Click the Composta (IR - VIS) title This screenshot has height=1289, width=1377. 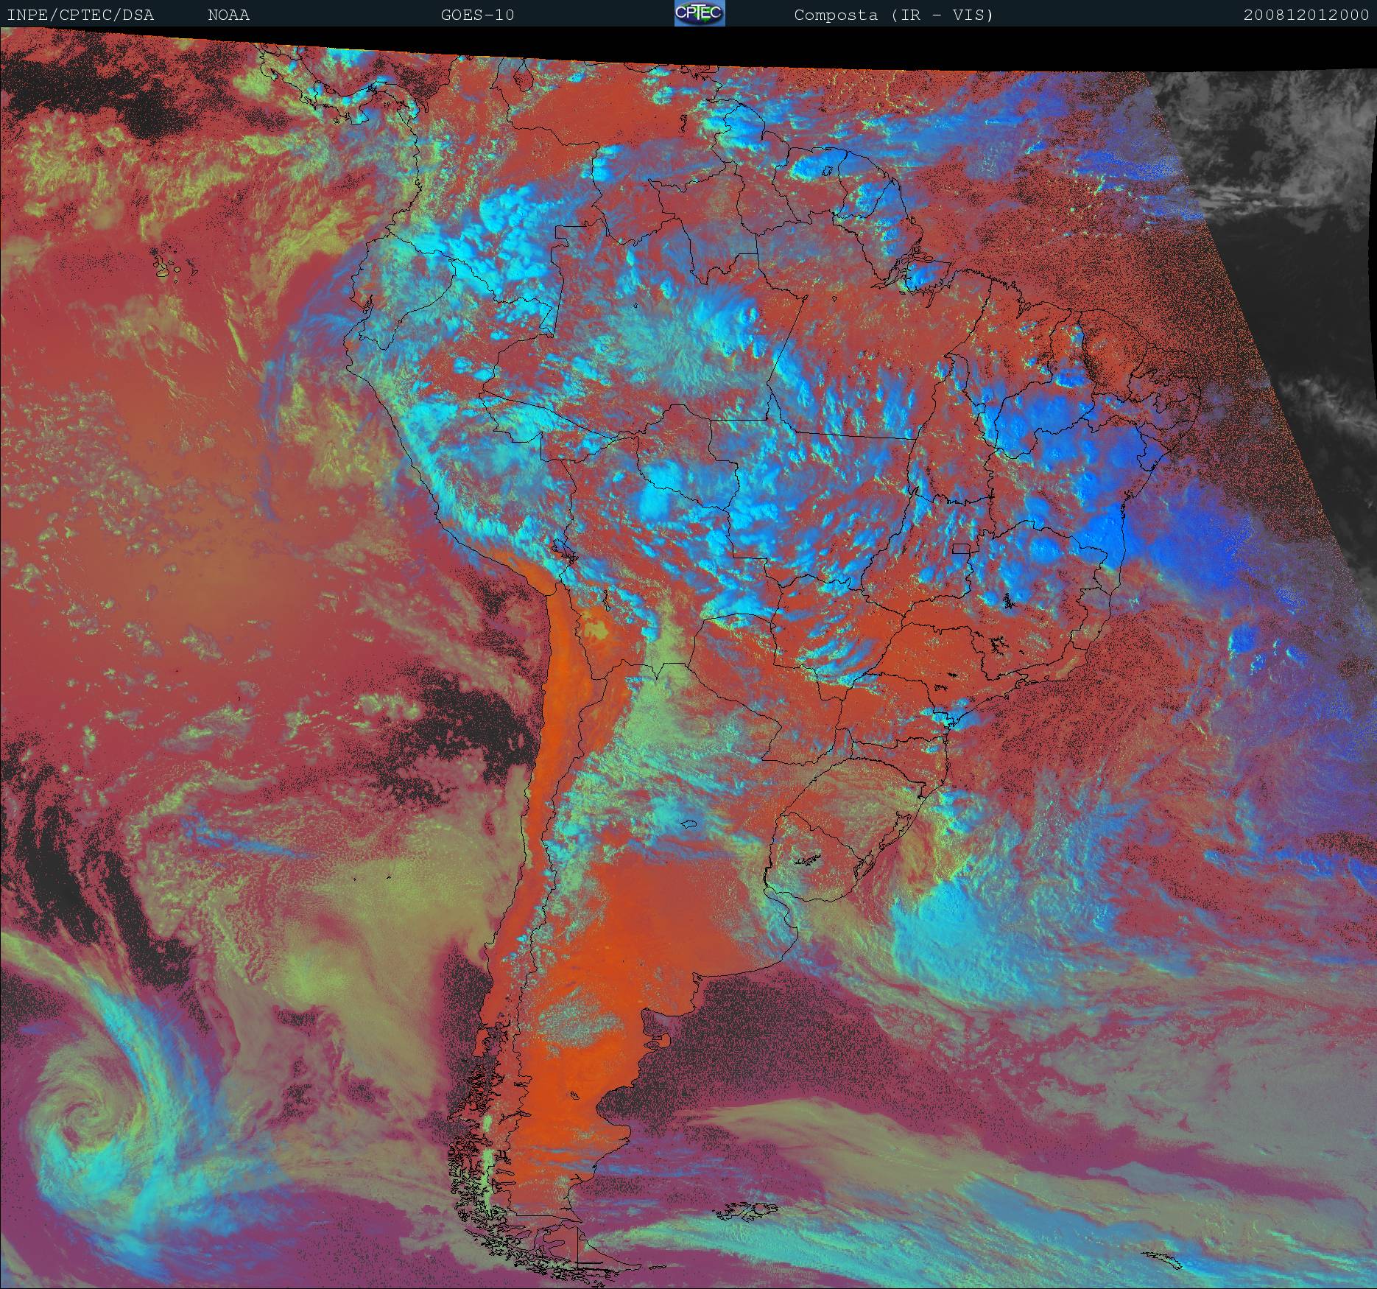[894, 15]
